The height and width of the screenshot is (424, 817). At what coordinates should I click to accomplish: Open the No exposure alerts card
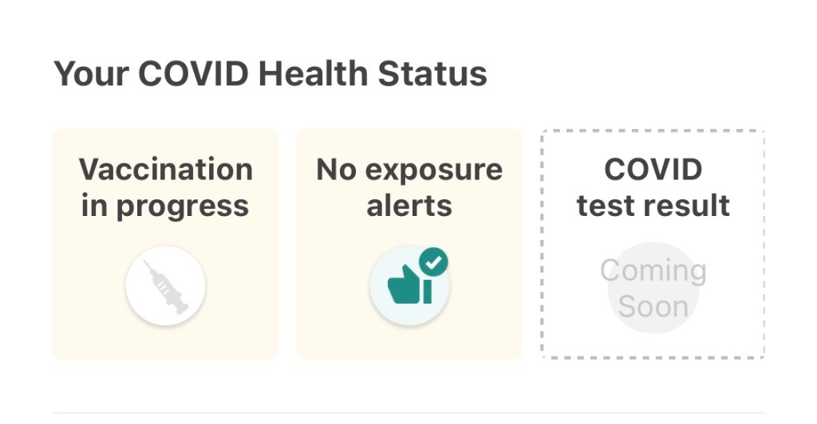(x=409, y=244)
